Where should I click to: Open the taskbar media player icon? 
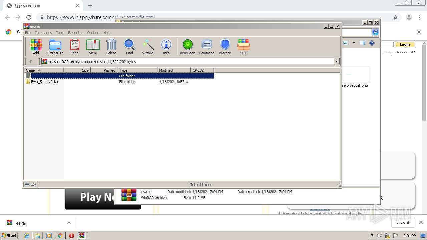pos(49,236)
